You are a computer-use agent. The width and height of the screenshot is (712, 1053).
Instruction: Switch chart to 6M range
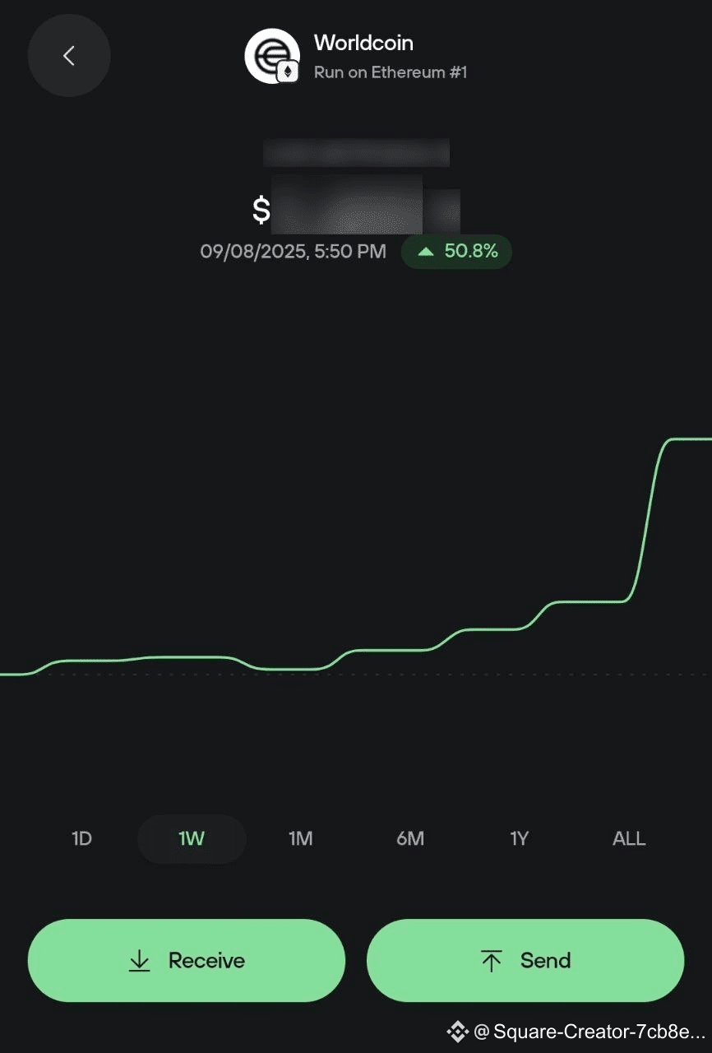click(410, 839)
